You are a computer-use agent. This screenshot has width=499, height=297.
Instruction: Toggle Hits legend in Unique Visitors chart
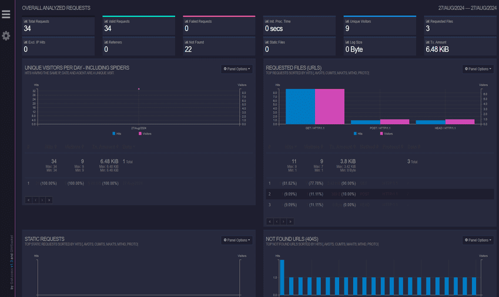pyautogui.click(x=118, y=134)
